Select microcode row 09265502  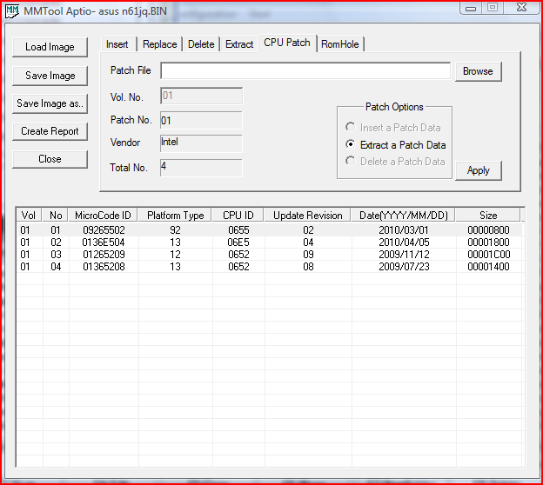[x=270, y=230]
